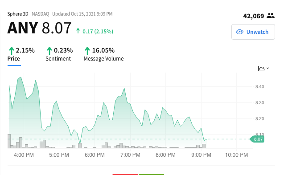284x175 pixels.
Task: Click the 7:00 PM chart peak
Action: click(124, 88)
